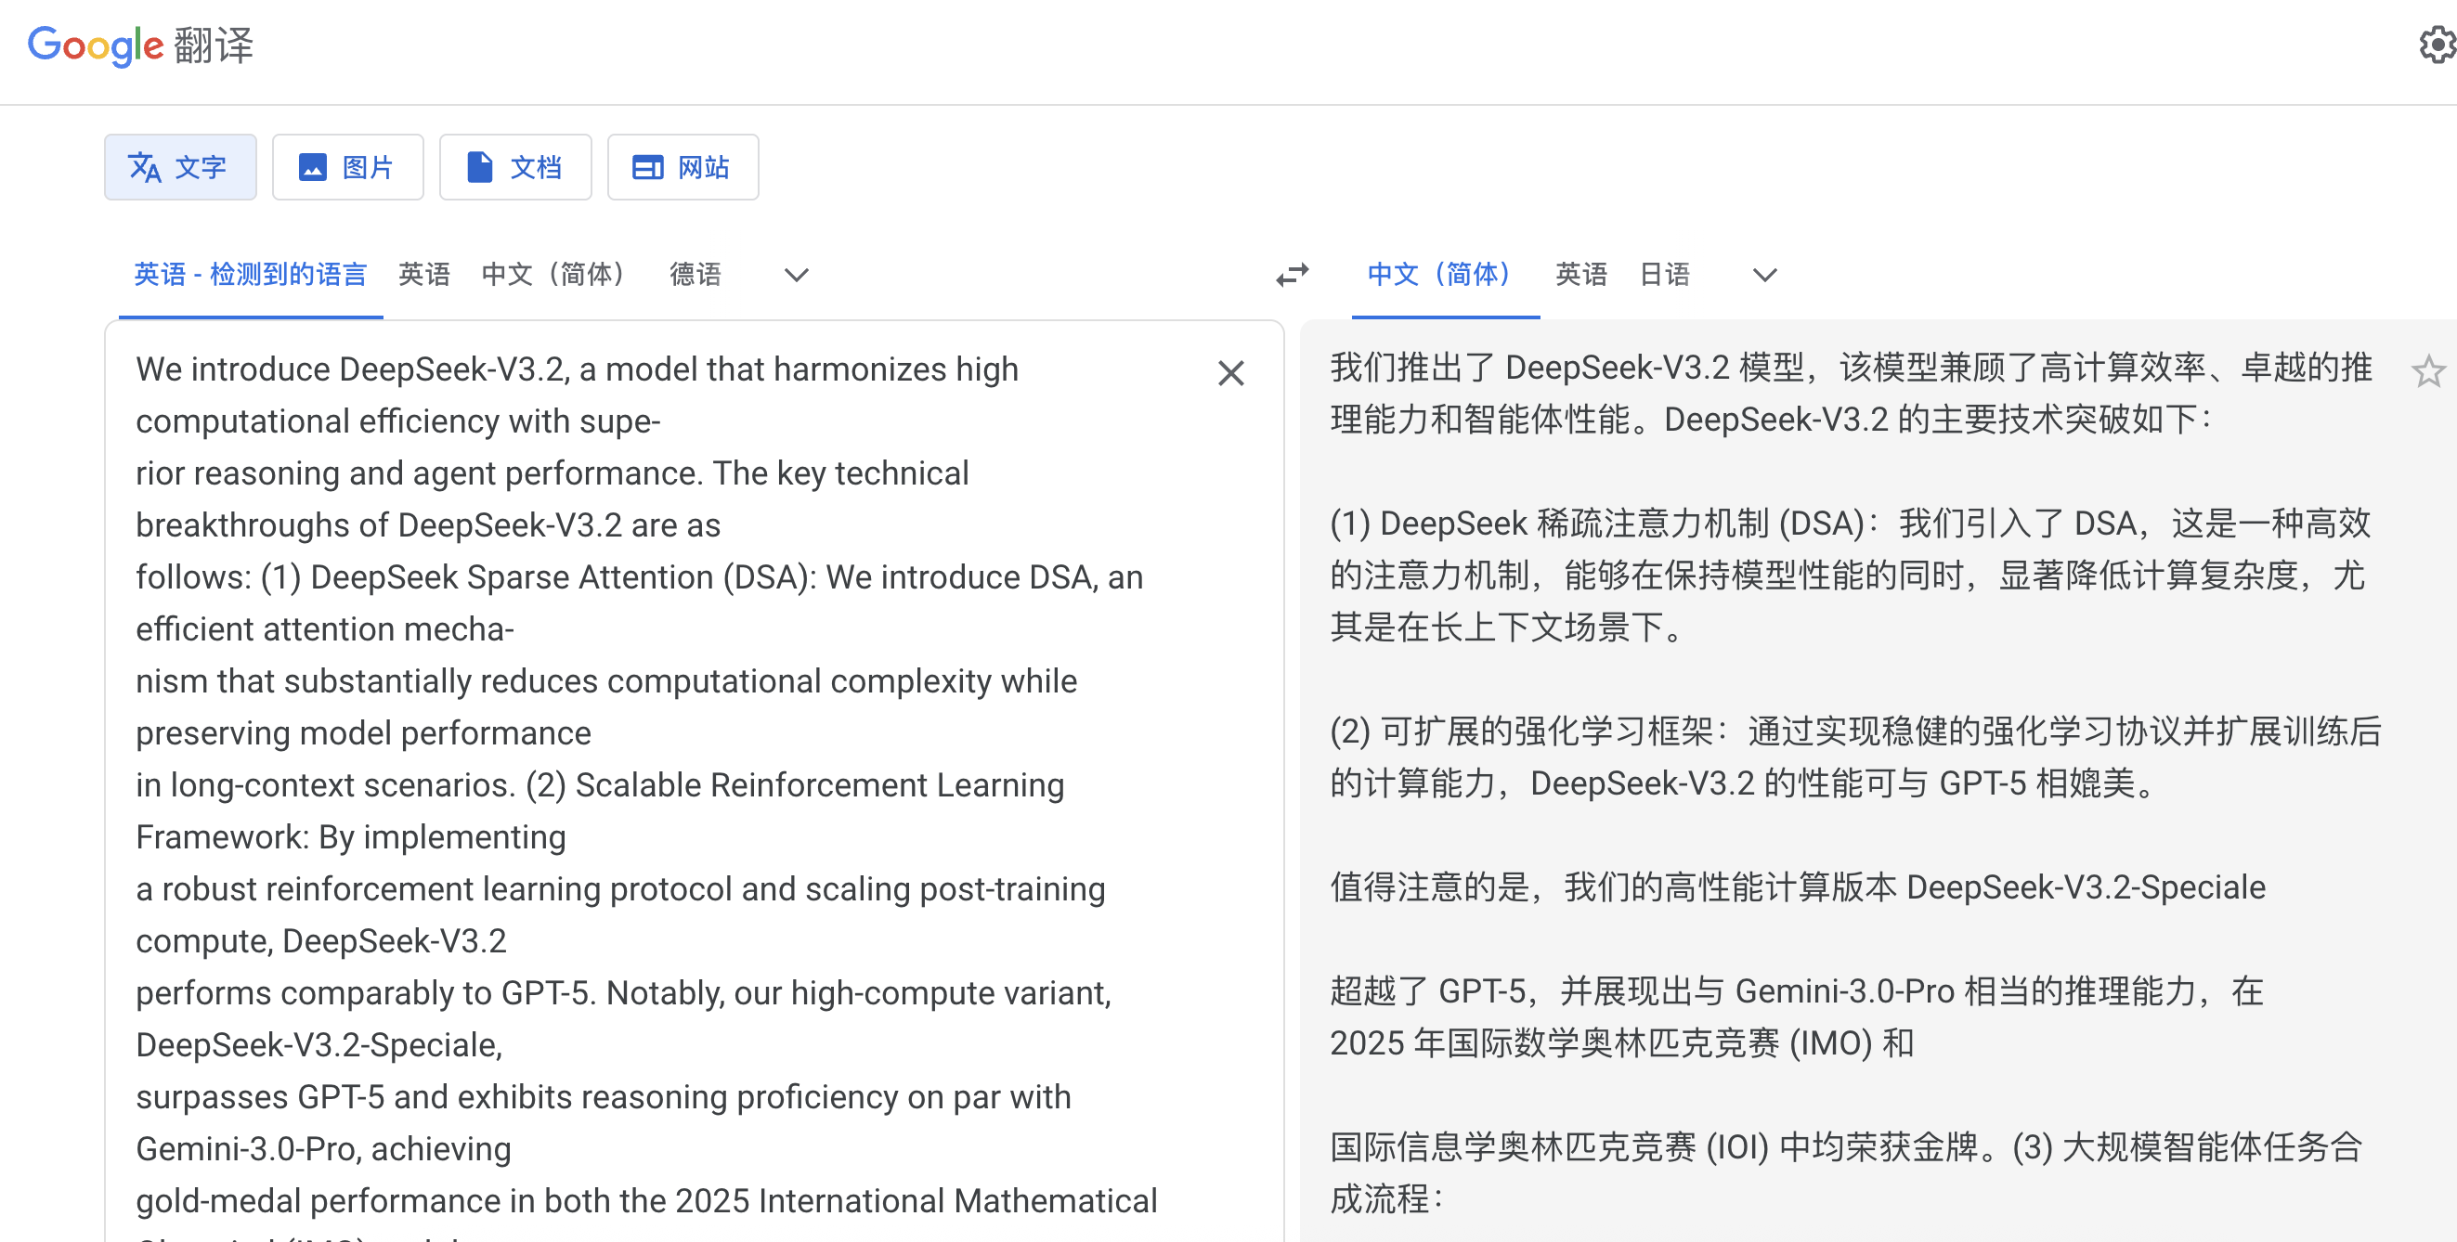Open the 文档 (document) translation mode
Screen dimensions: 2457x1242
click(515, 167)
